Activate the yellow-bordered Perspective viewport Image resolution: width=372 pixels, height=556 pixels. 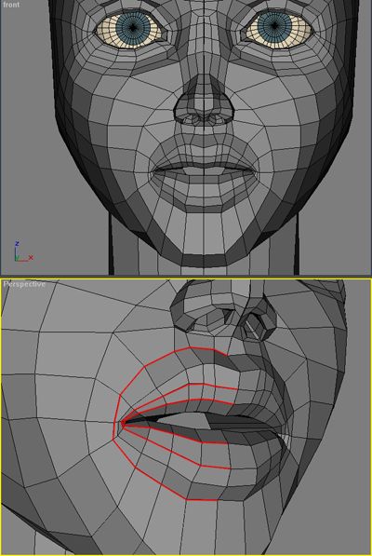(186, 417)
